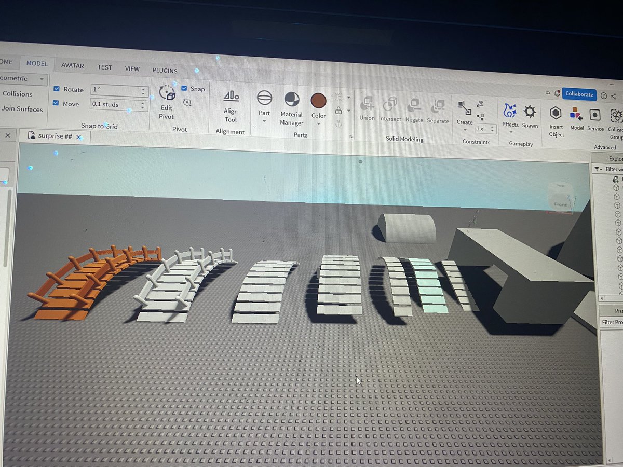Open the Group dropdown arrow
Screen dimensions: 623x467
point(349,97)
